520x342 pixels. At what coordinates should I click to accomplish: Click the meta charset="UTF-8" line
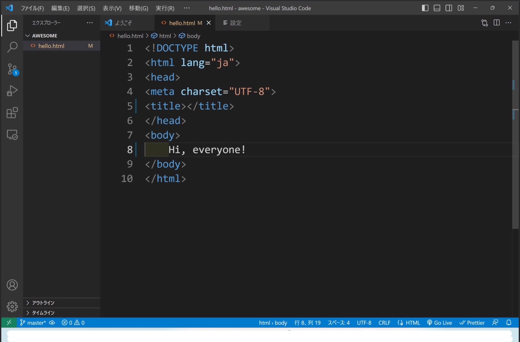coord(210,92)
